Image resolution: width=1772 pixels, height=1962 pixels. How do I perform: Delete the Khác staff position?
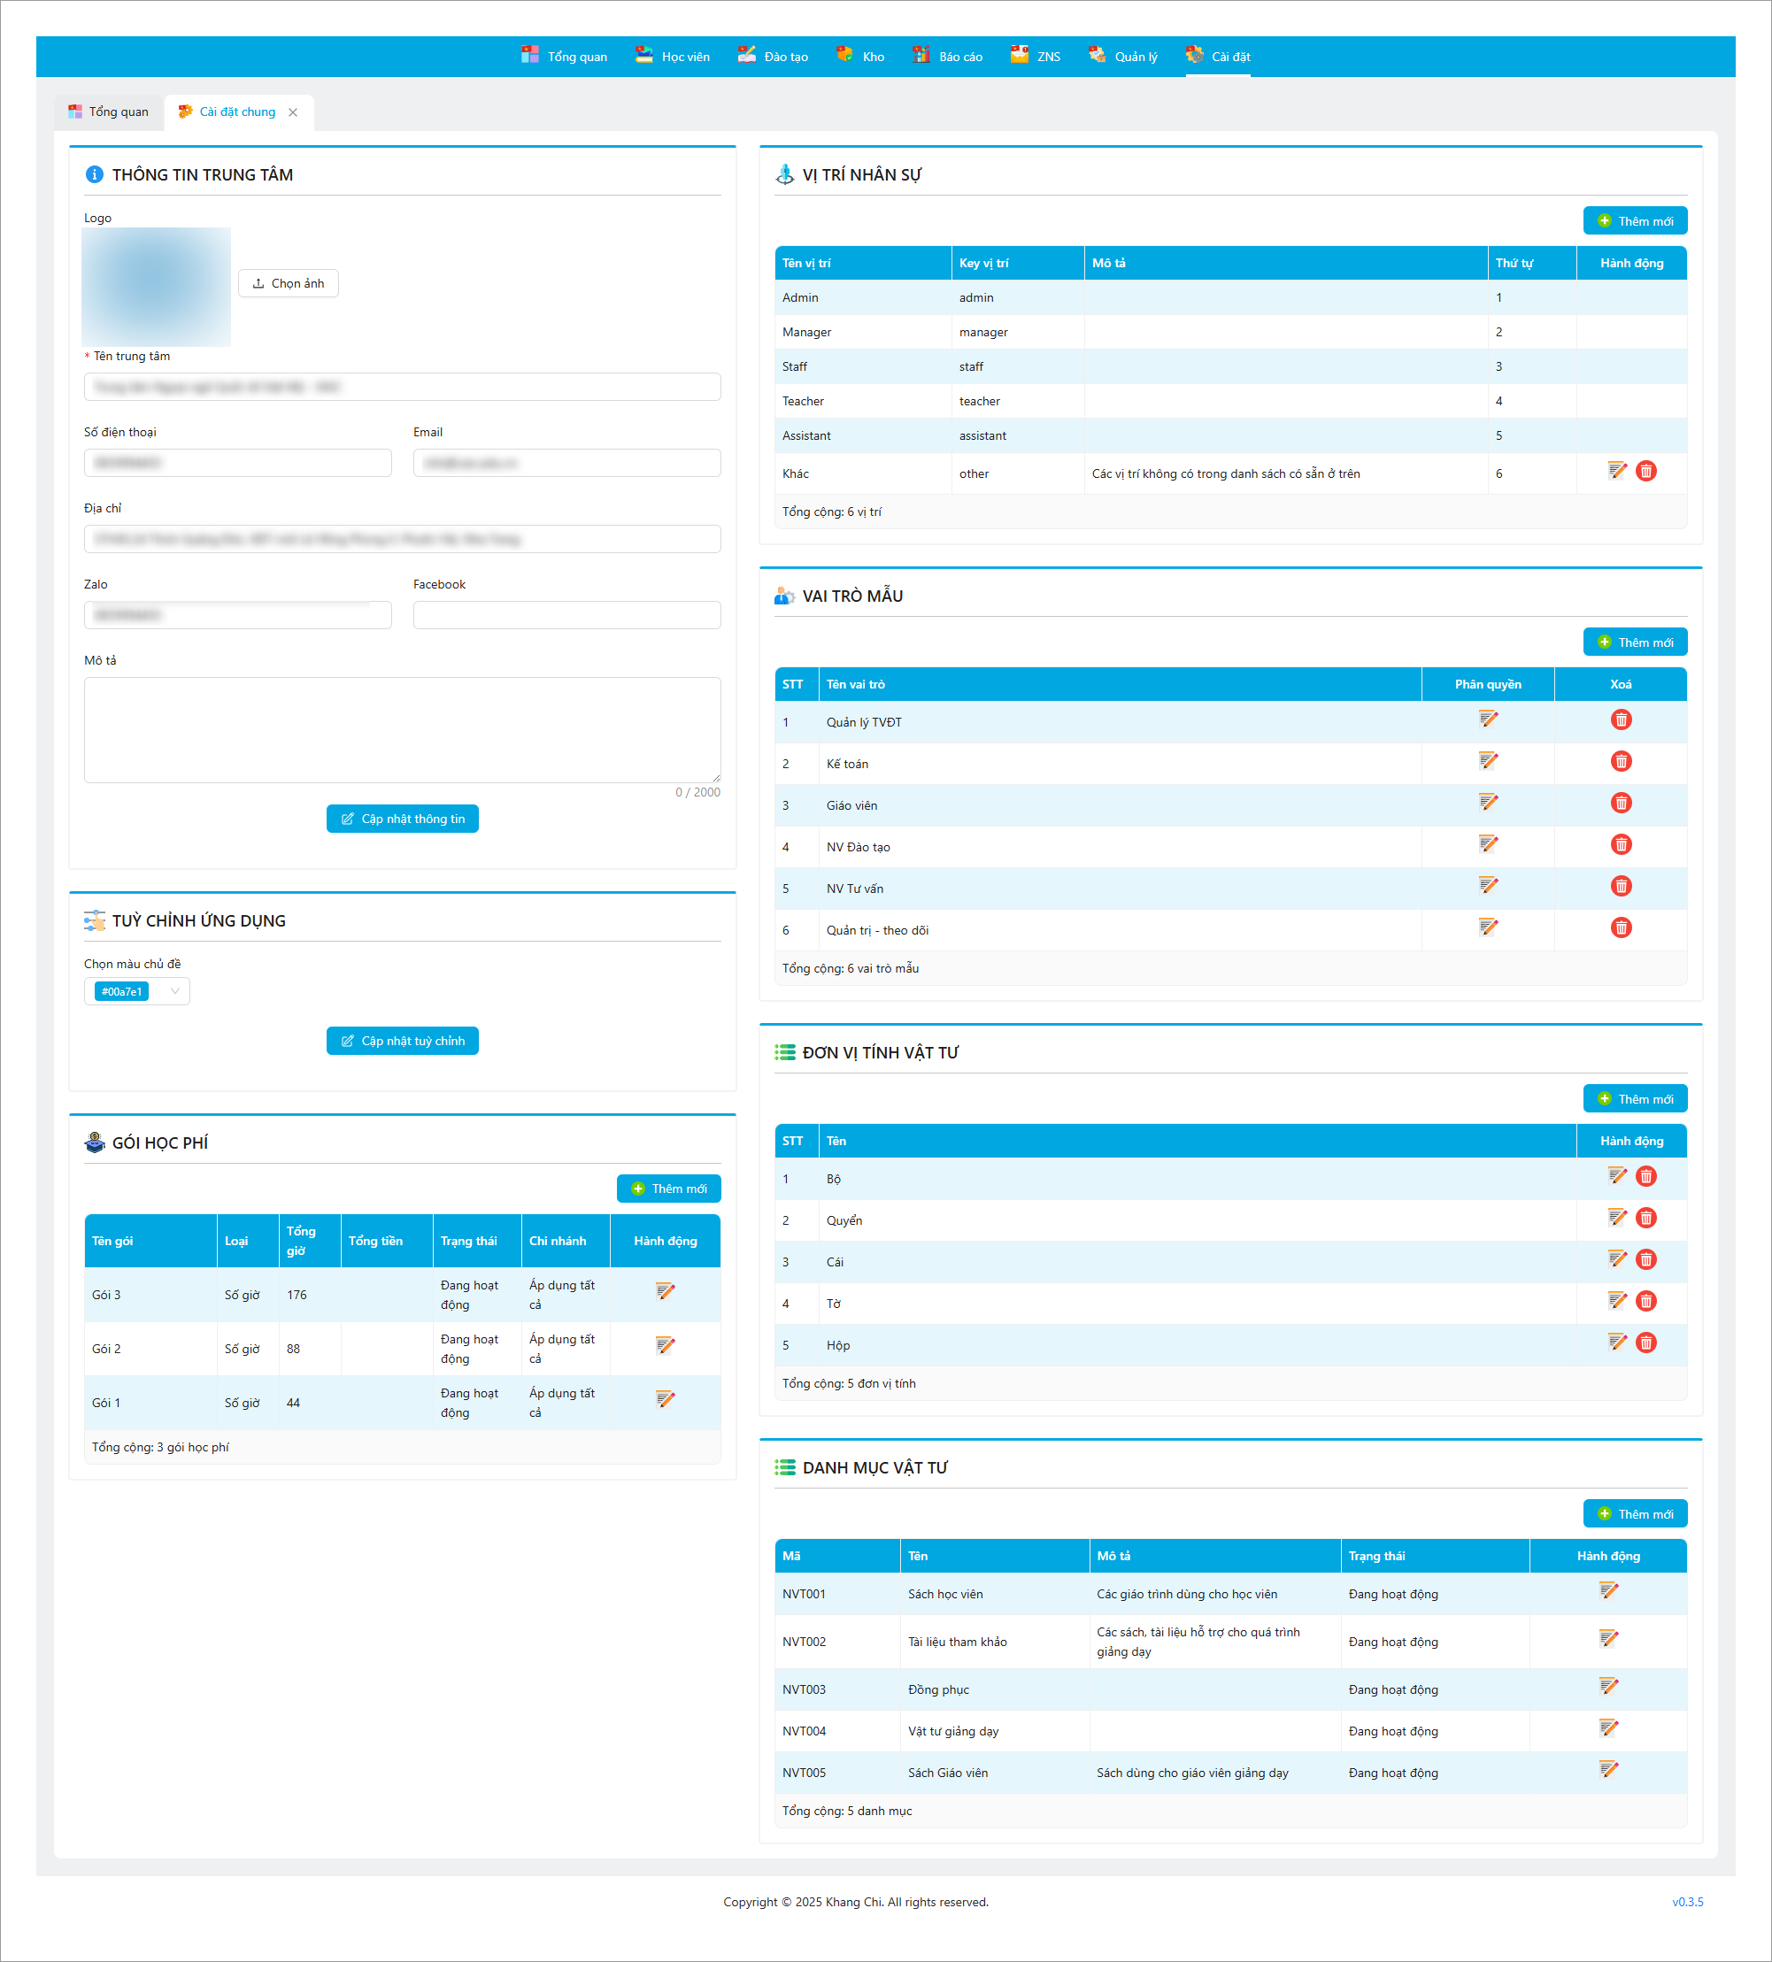(1645, 472)
